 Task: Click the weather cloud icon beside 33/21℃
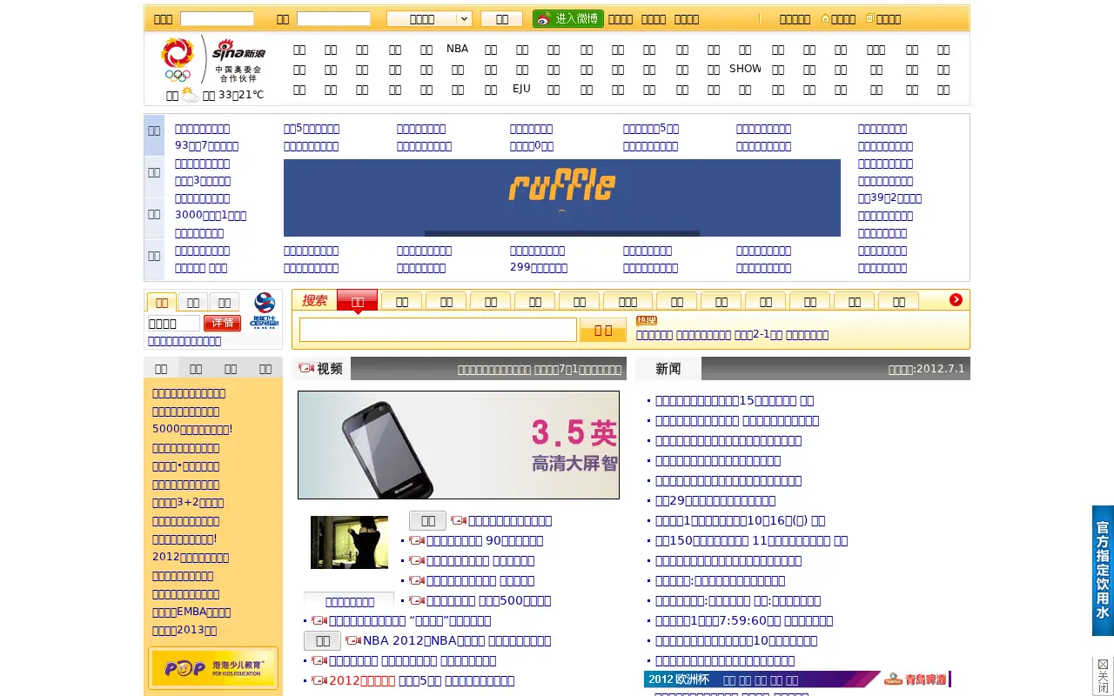(x=190, y=95)
